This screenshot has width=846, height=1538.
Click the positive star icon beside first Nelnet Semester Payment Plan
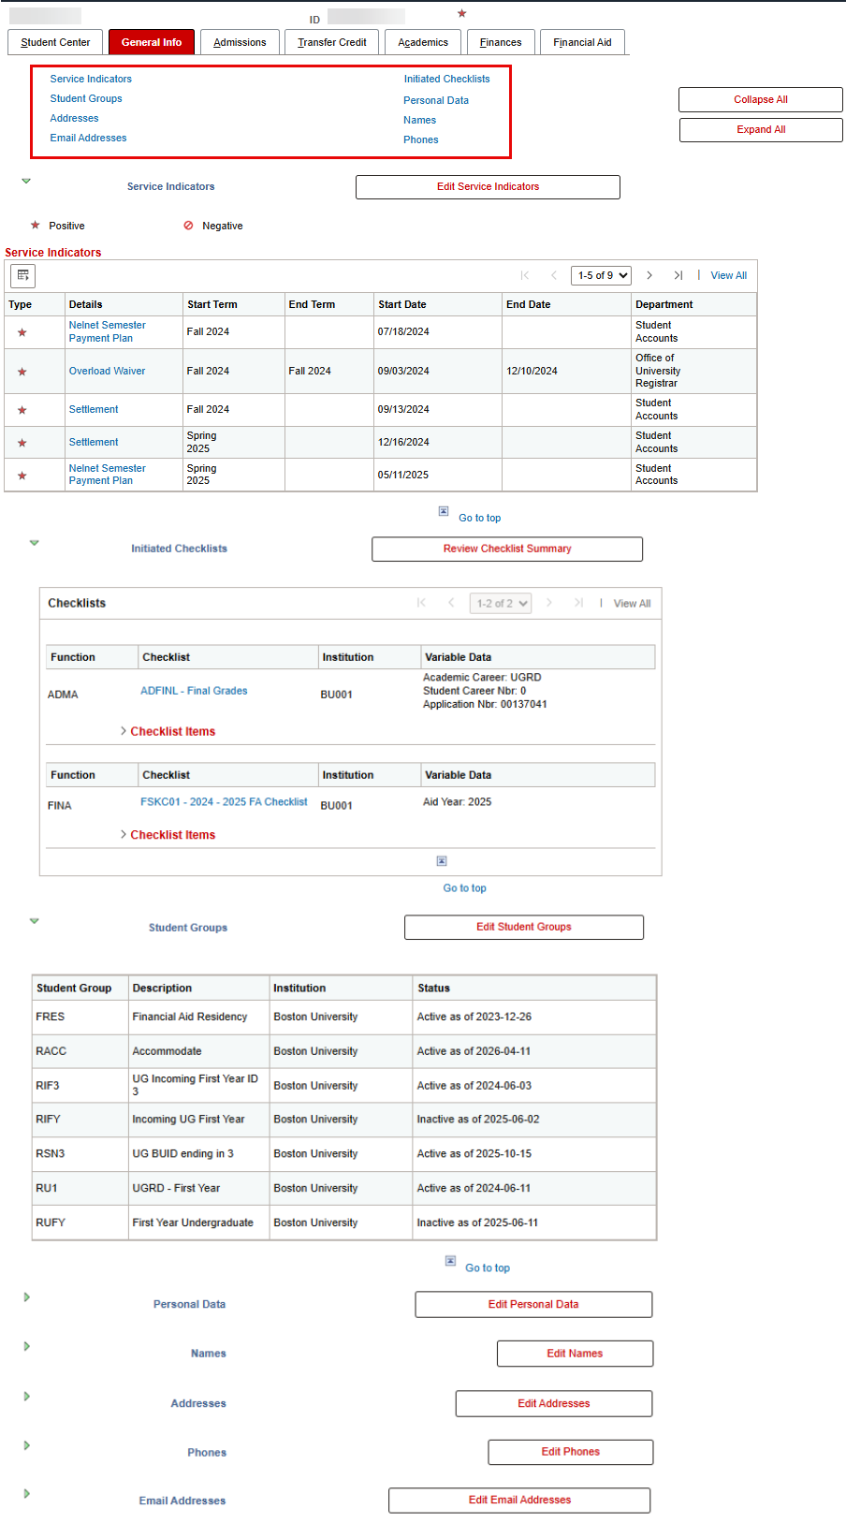(x=22, y=332)
